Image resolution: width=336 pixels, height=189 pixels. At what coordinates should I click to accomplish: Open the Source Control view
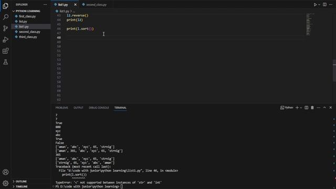tap(6, 28)
